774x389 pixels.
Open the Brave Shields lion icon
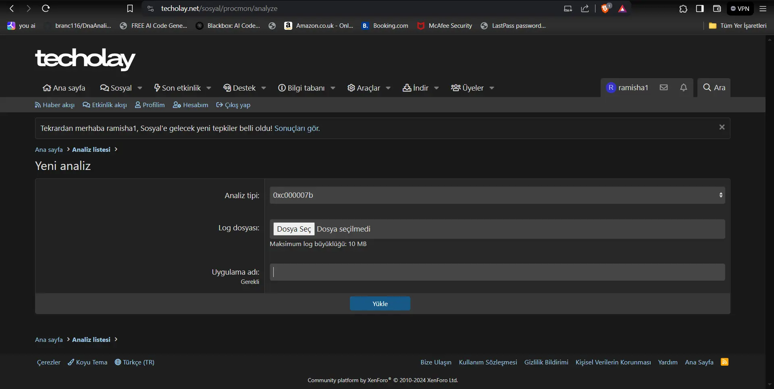[x=605, y=8]
